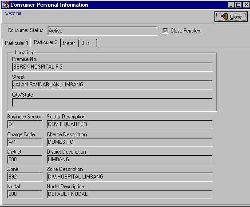Click the Premise No. field

(x=112, y=67)
